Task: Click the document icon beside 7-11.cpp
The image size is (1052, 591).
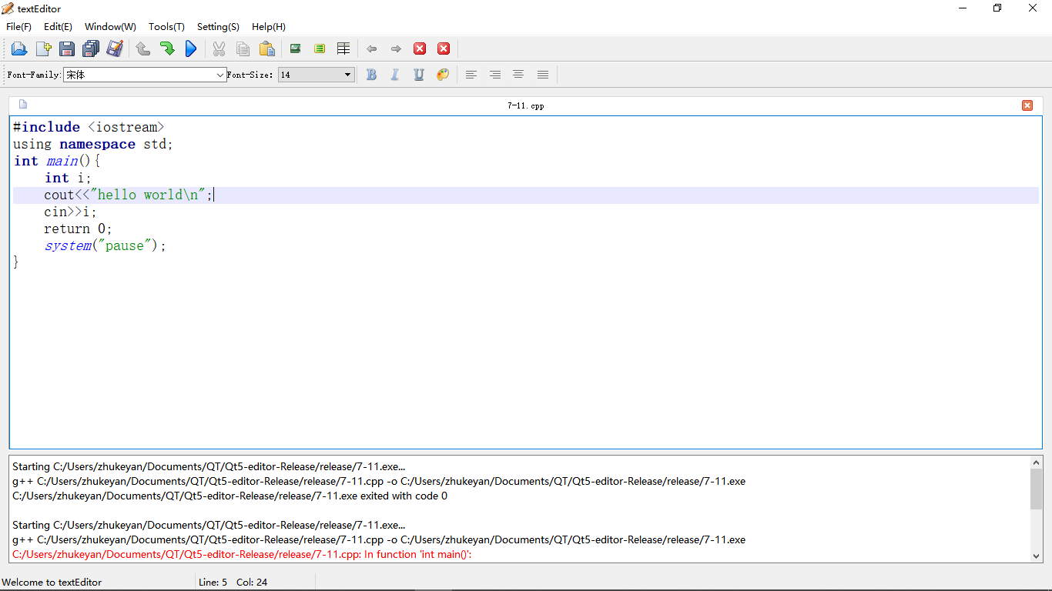Action: (23, 105)
